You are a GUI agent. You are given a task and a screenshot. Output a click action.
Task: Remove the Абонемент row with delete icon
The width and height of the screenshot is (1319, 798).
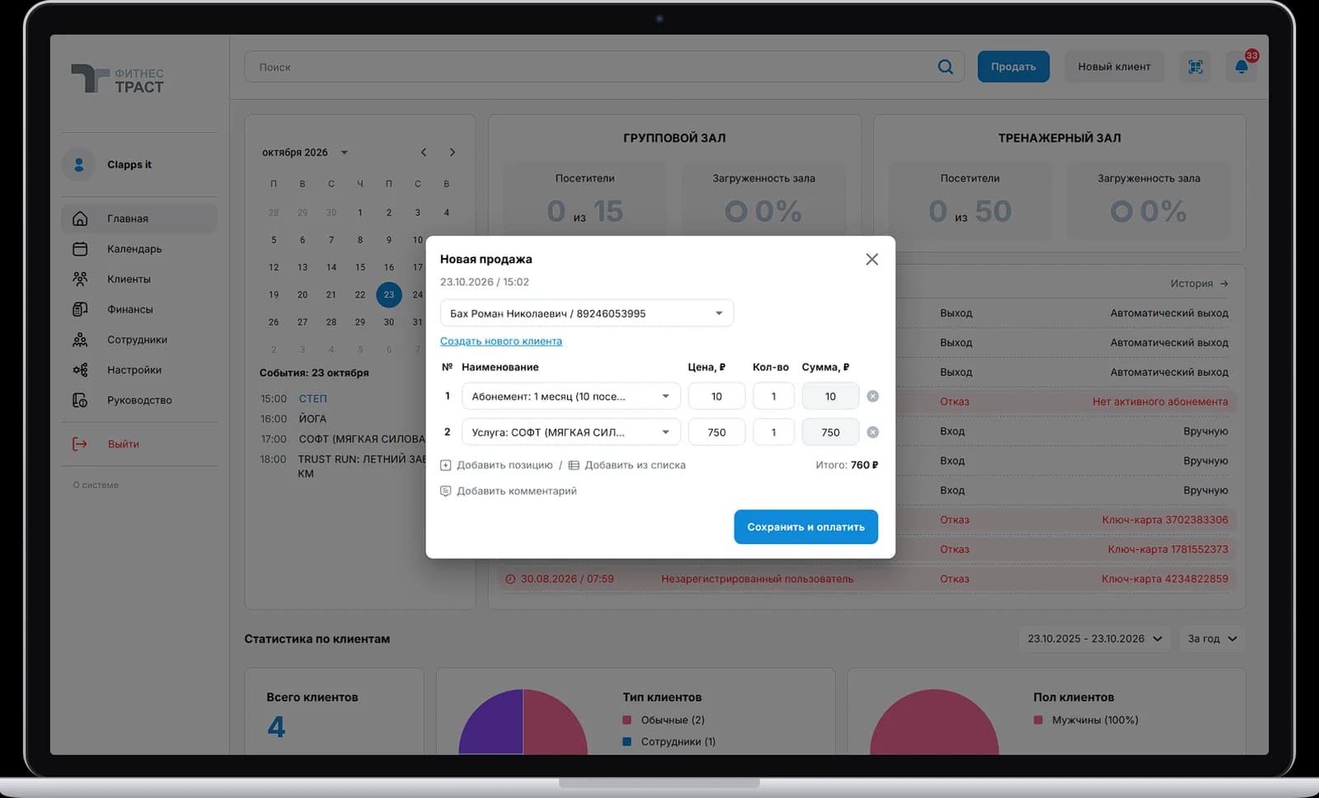click(873, 397)
